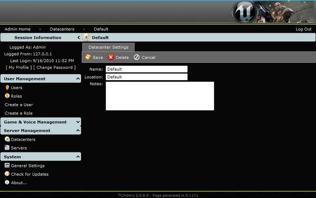Image resolution: width=316 pixels, height=198 pixels.
Task: Click the Save disk icon
Action: tap(88, 57)
